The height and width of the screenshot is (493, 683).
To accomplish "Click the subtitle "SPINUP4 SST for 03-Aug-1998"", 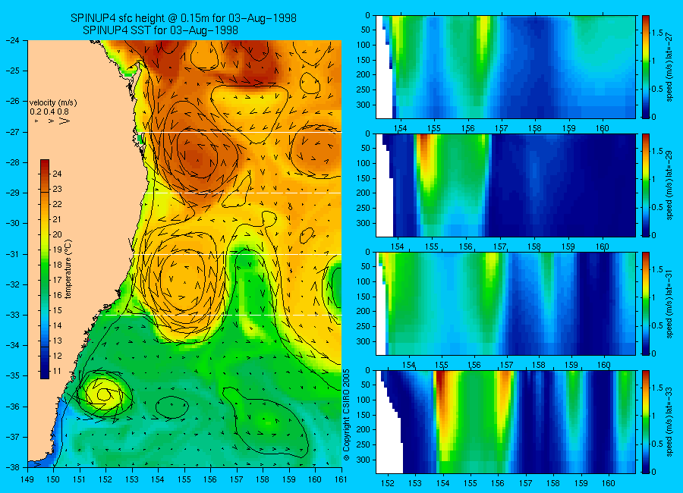I will pyautogui.click(x=160, y=30).
